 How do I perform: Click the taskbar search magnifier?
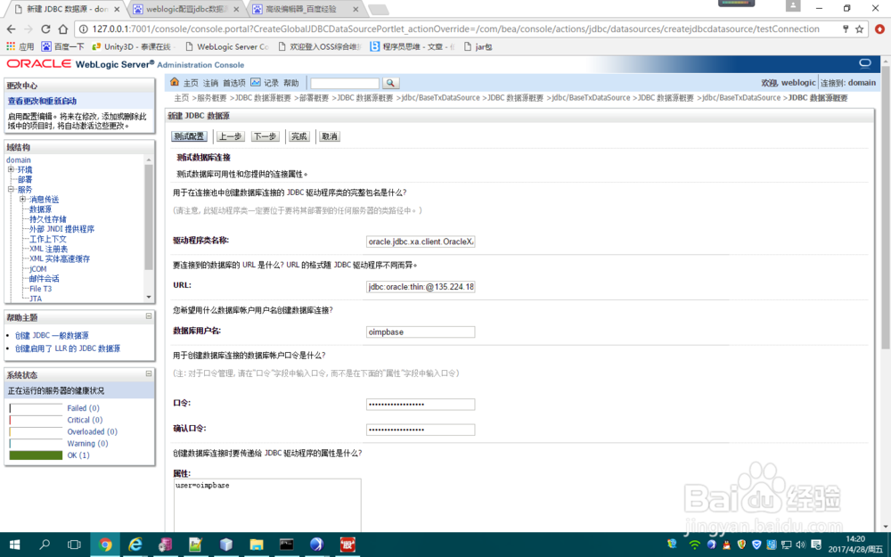coord(45,545)
